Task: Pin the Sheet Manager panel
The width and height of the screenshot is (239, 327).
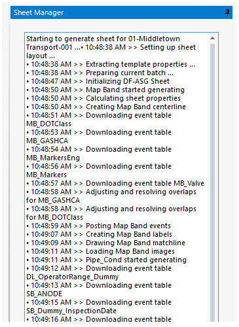Action: point(227,12)
